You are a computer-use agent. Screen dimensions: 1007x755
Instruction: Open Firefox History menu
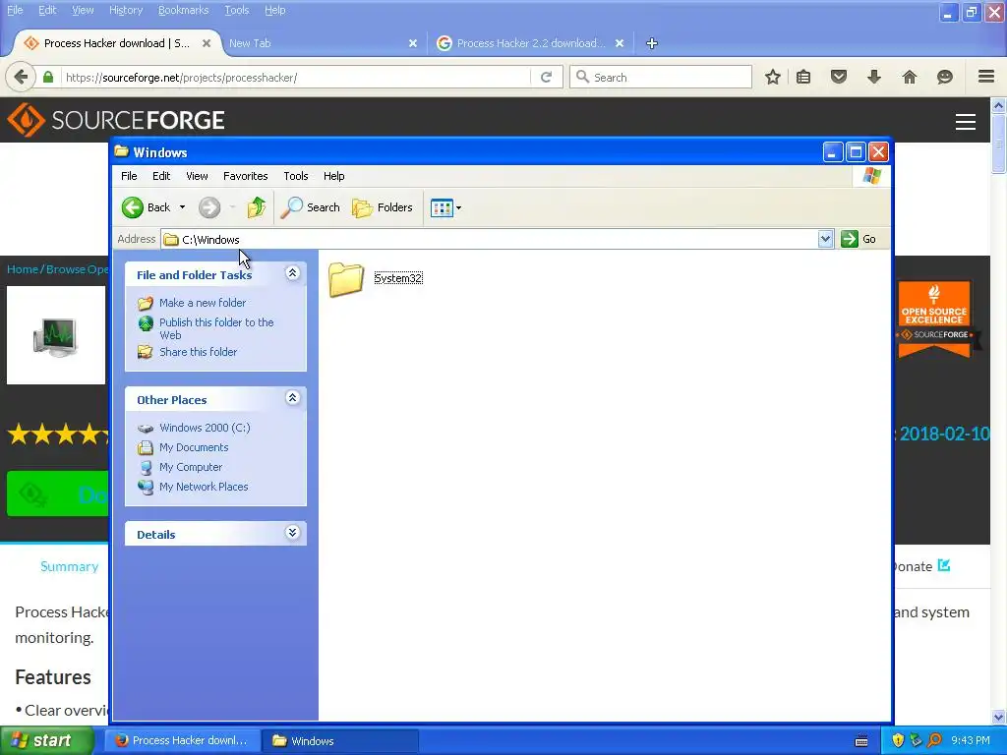(126, 10)
